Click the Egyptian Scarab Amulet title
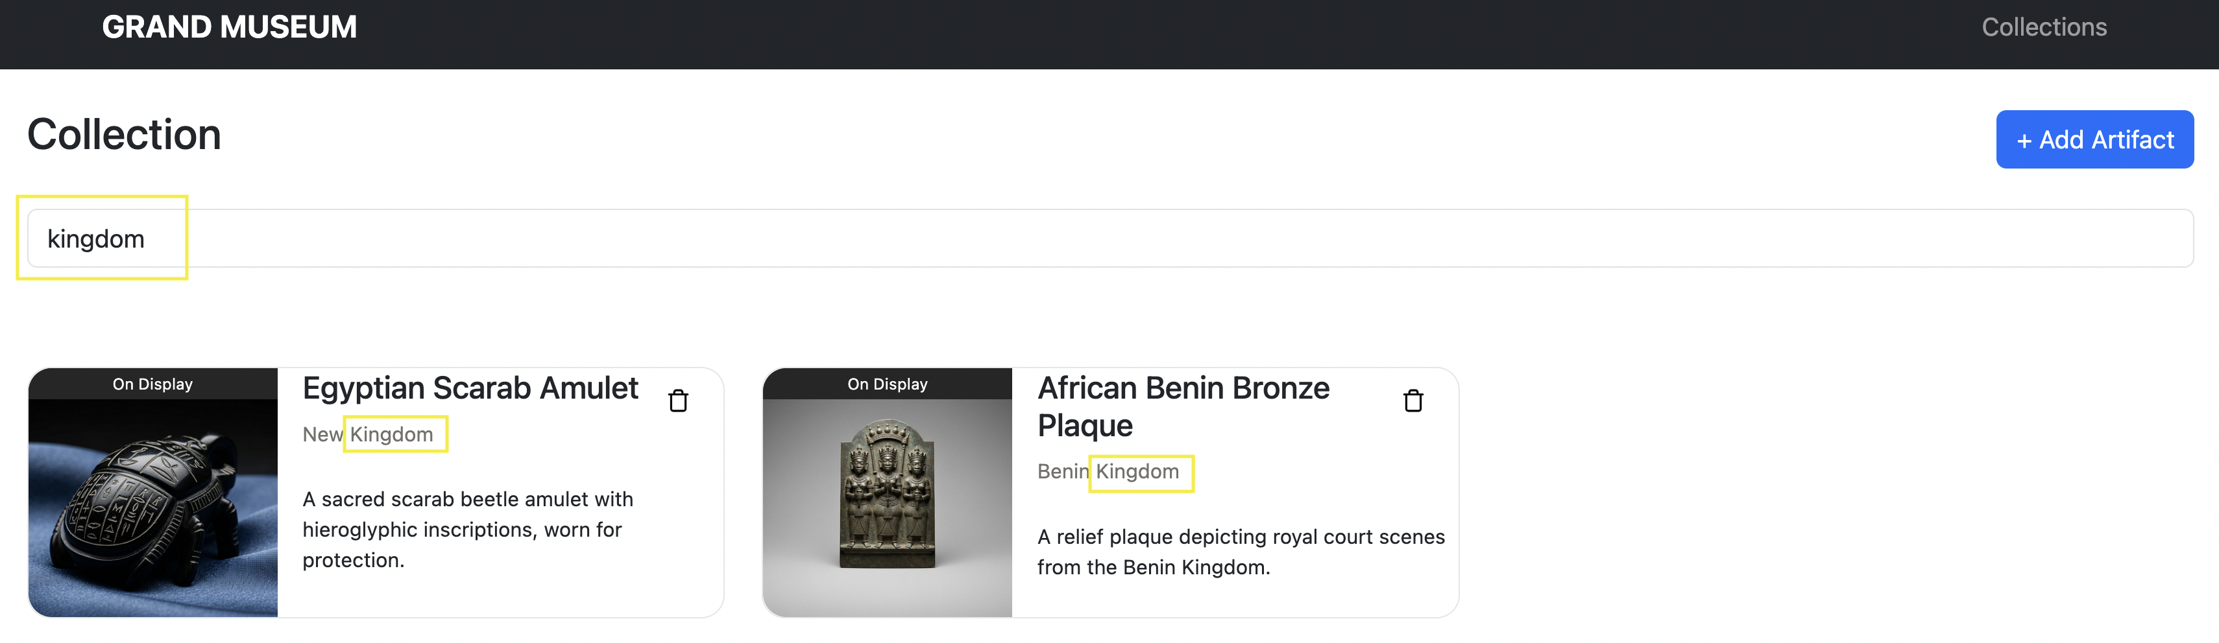This screenshot has height=643, width=2219. 470,388
